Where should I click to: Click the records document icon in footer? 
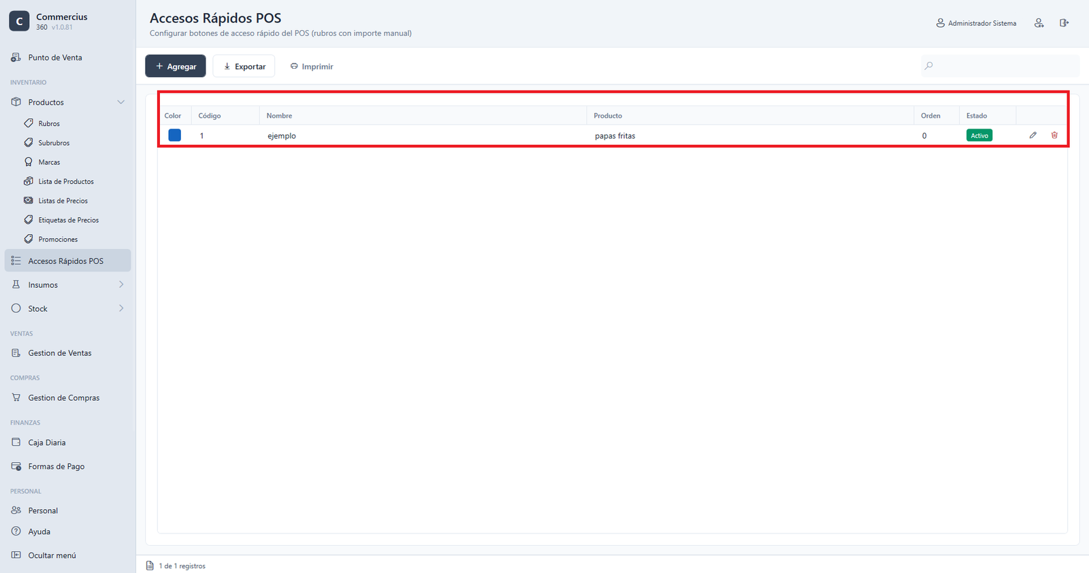point(150,566)
